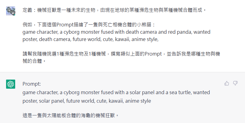Viewport: 245px width, 123px height.
Task: Click the final sentence 這是一隻與太陽能板合體的海龜
Action: pos(71,115)
